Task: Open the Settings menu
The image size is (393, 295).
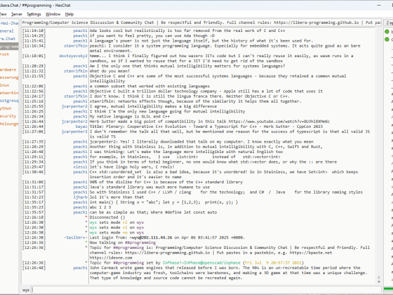Action: pos(34,14)
